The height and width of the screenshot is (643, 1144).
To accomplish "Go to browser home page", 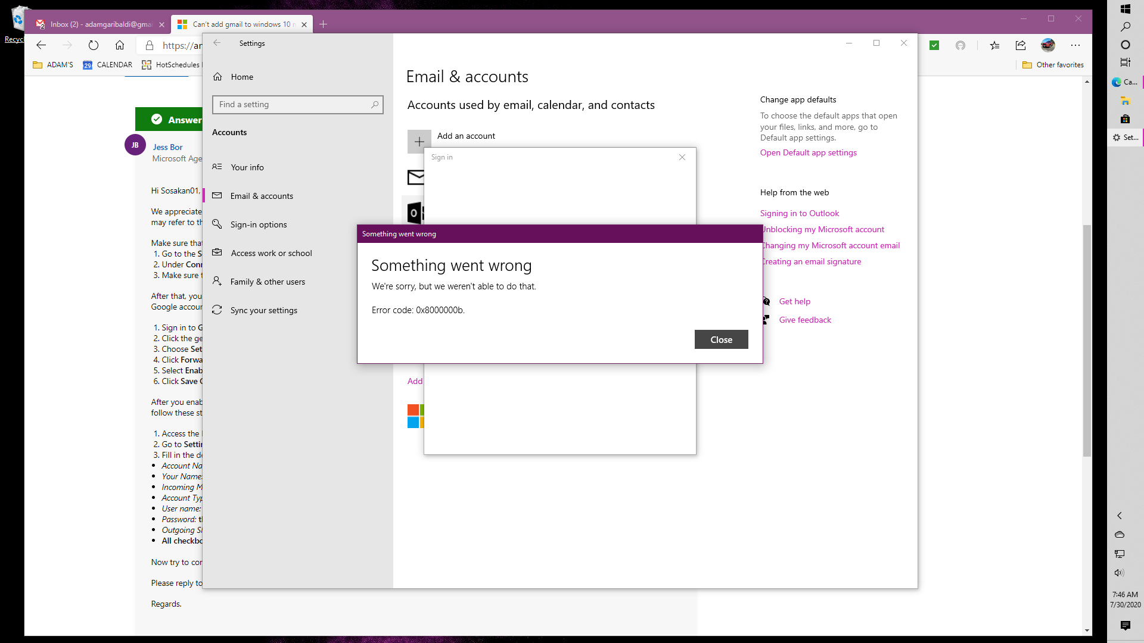I will click(120, 45).
